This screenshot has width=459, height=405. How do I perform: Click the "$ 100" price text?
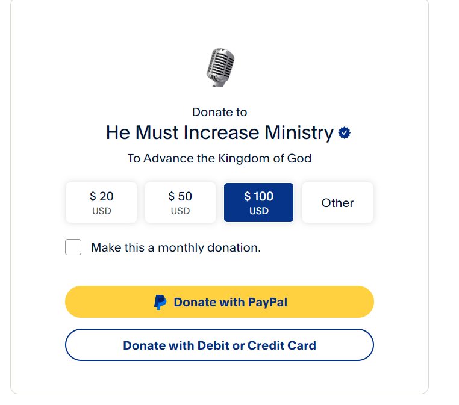[x=258, y=196]
